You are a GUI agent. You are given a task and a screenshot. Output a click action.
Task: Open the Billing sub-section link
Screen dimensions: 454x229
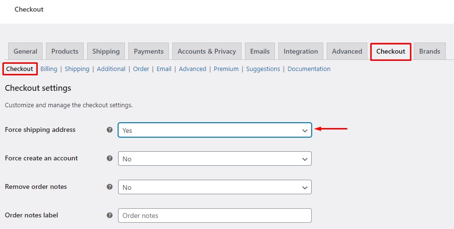point(48,69)
